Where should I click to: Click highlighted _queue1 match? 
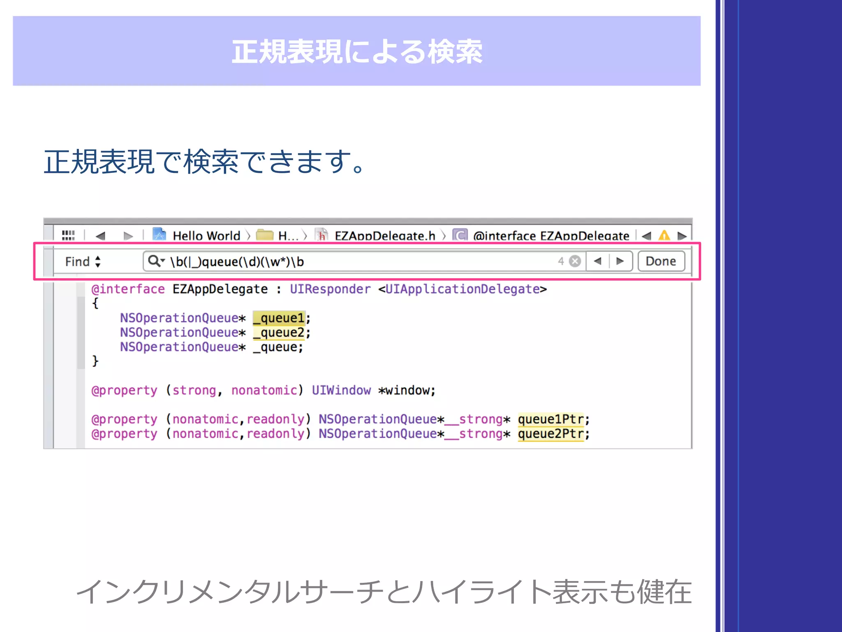click(279, 318)
